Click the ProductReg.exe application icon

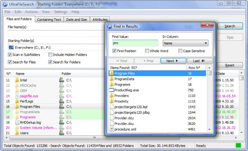[112, 90]
